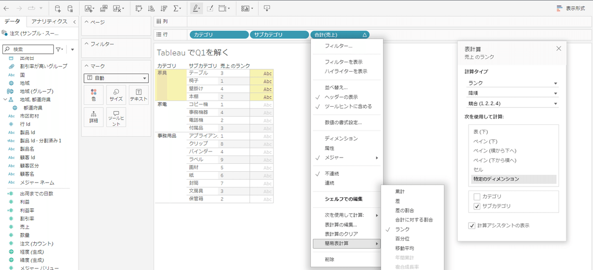The height and width of the screenshot is (270, 593).
Task: Collapse the data pane with the chevron
Action: (74, 22)
